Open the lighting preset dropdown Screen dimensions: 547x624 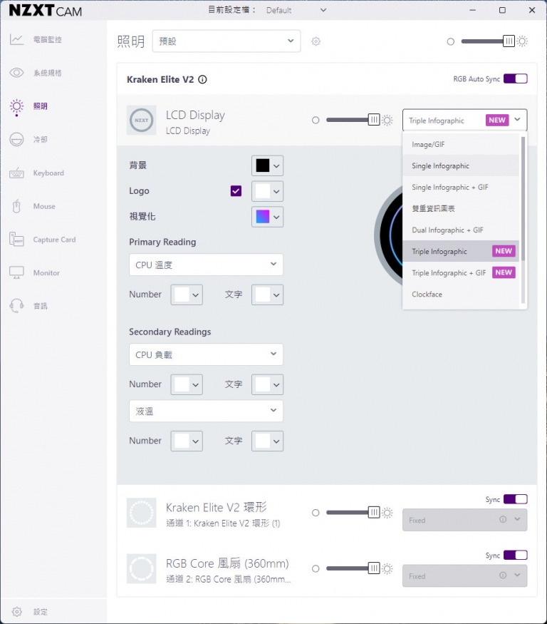pos(226,41)
